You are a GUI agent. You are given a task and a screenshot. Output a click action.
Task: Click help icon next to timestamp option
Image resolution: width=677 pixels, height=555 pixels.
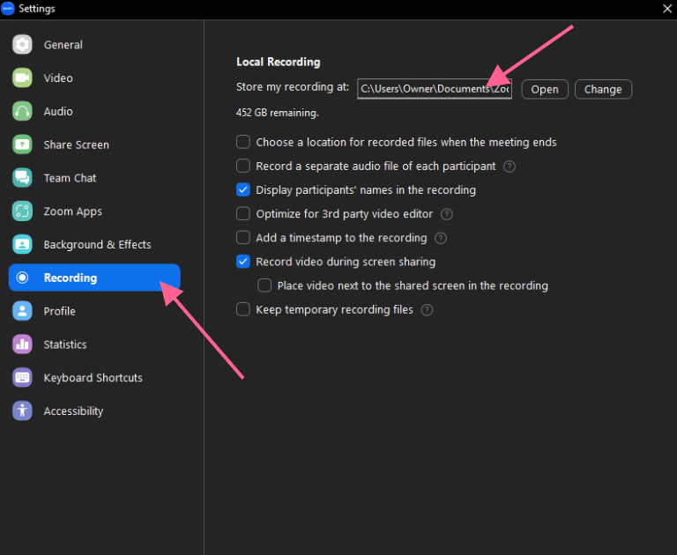coord(441,238)
